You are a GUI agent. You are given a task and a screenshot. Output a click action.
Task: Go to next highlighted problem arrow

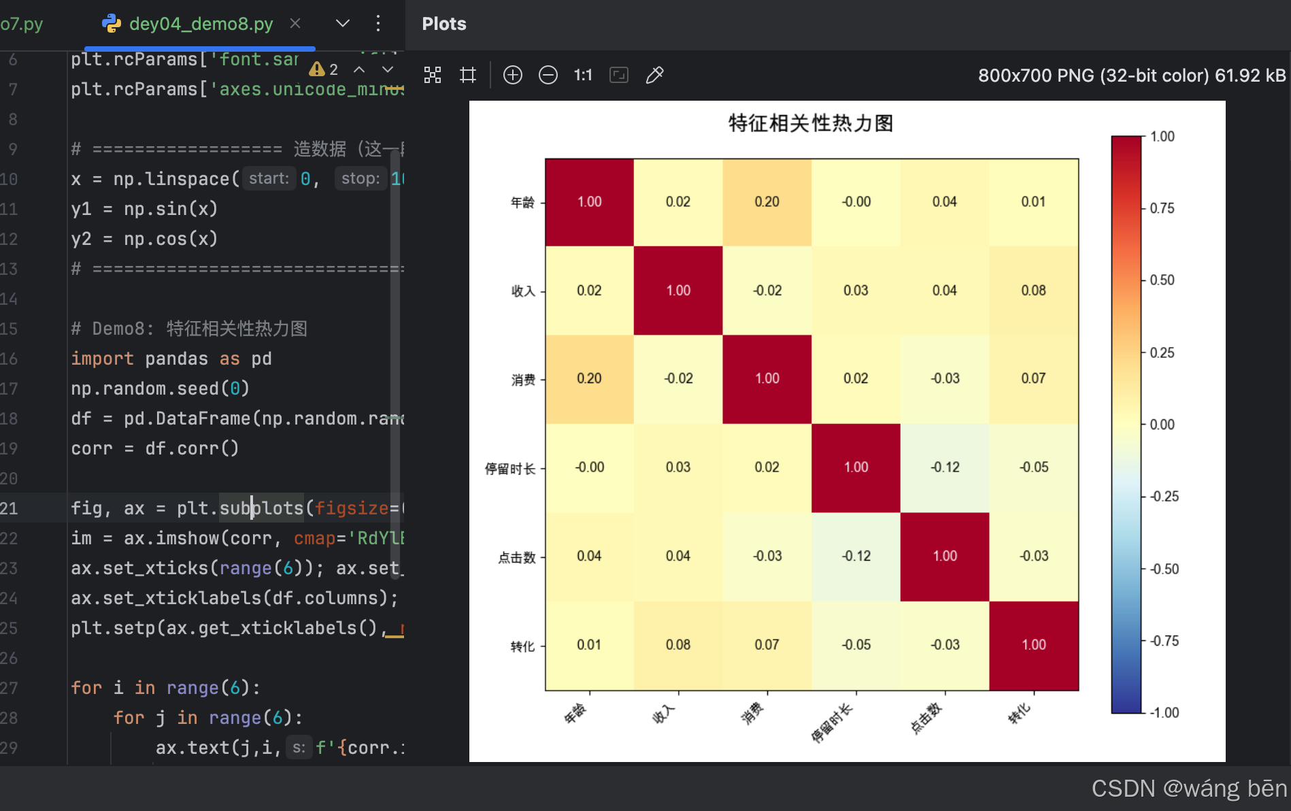(x=388, y=69)
